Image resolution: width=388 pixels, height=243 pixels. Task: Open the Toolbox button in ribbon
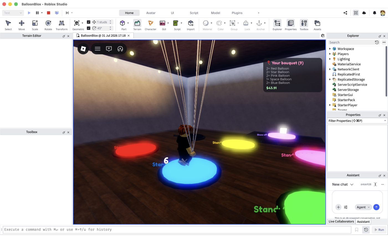[304, 25]
